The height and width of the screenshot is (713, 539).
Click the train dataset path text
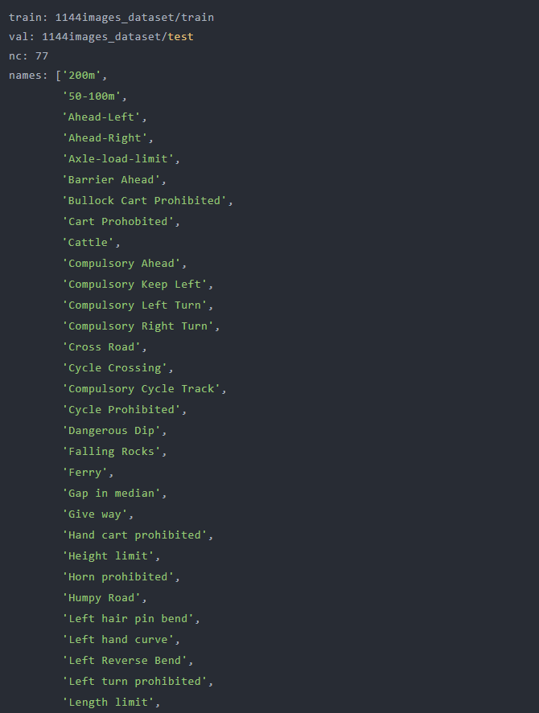tap(134, 17)
